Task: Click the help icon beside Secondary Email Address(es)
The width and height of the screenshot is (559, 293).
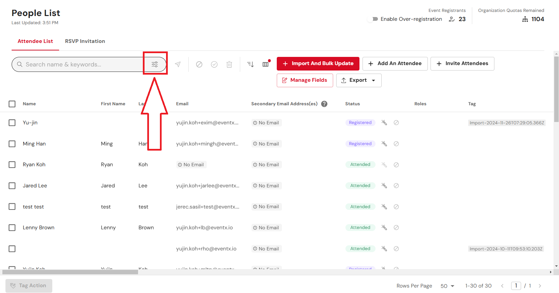Action: (324, 104)
